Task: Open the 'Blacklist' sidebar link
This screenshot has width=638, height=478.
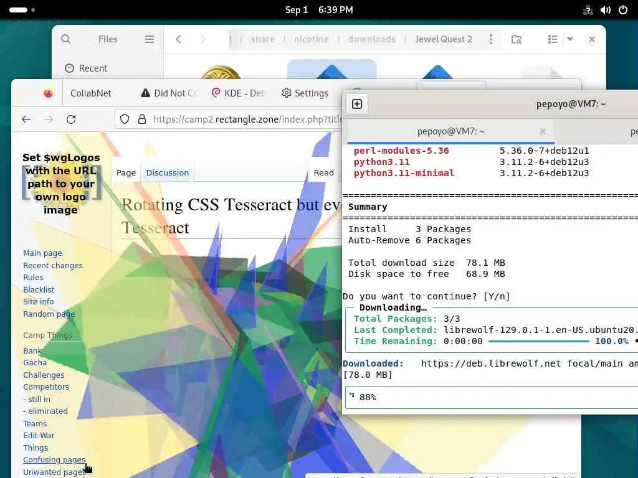Action: click(38, 290)
